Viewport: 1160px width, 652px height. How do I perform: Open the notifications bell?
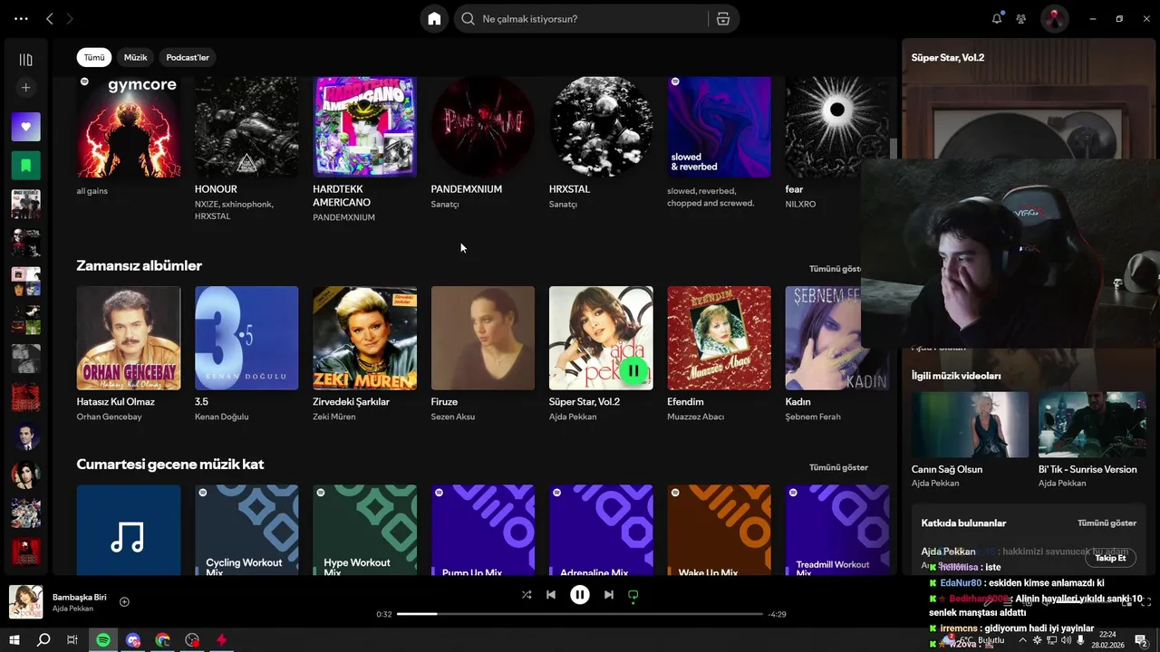click(997, 18)
